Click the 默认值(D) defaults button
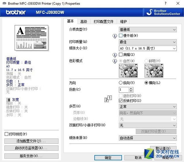 tap(163, 148)
